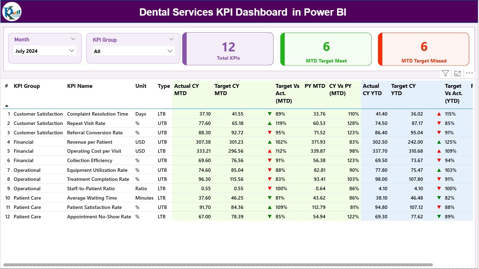Click the company logo in the header
The image size is (479, 269).
pyautogui.click(x=12, y=11)
